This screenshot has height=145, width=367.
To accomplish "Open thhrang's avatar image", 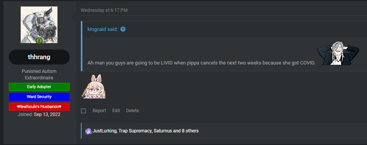I will tap(39, 25).
